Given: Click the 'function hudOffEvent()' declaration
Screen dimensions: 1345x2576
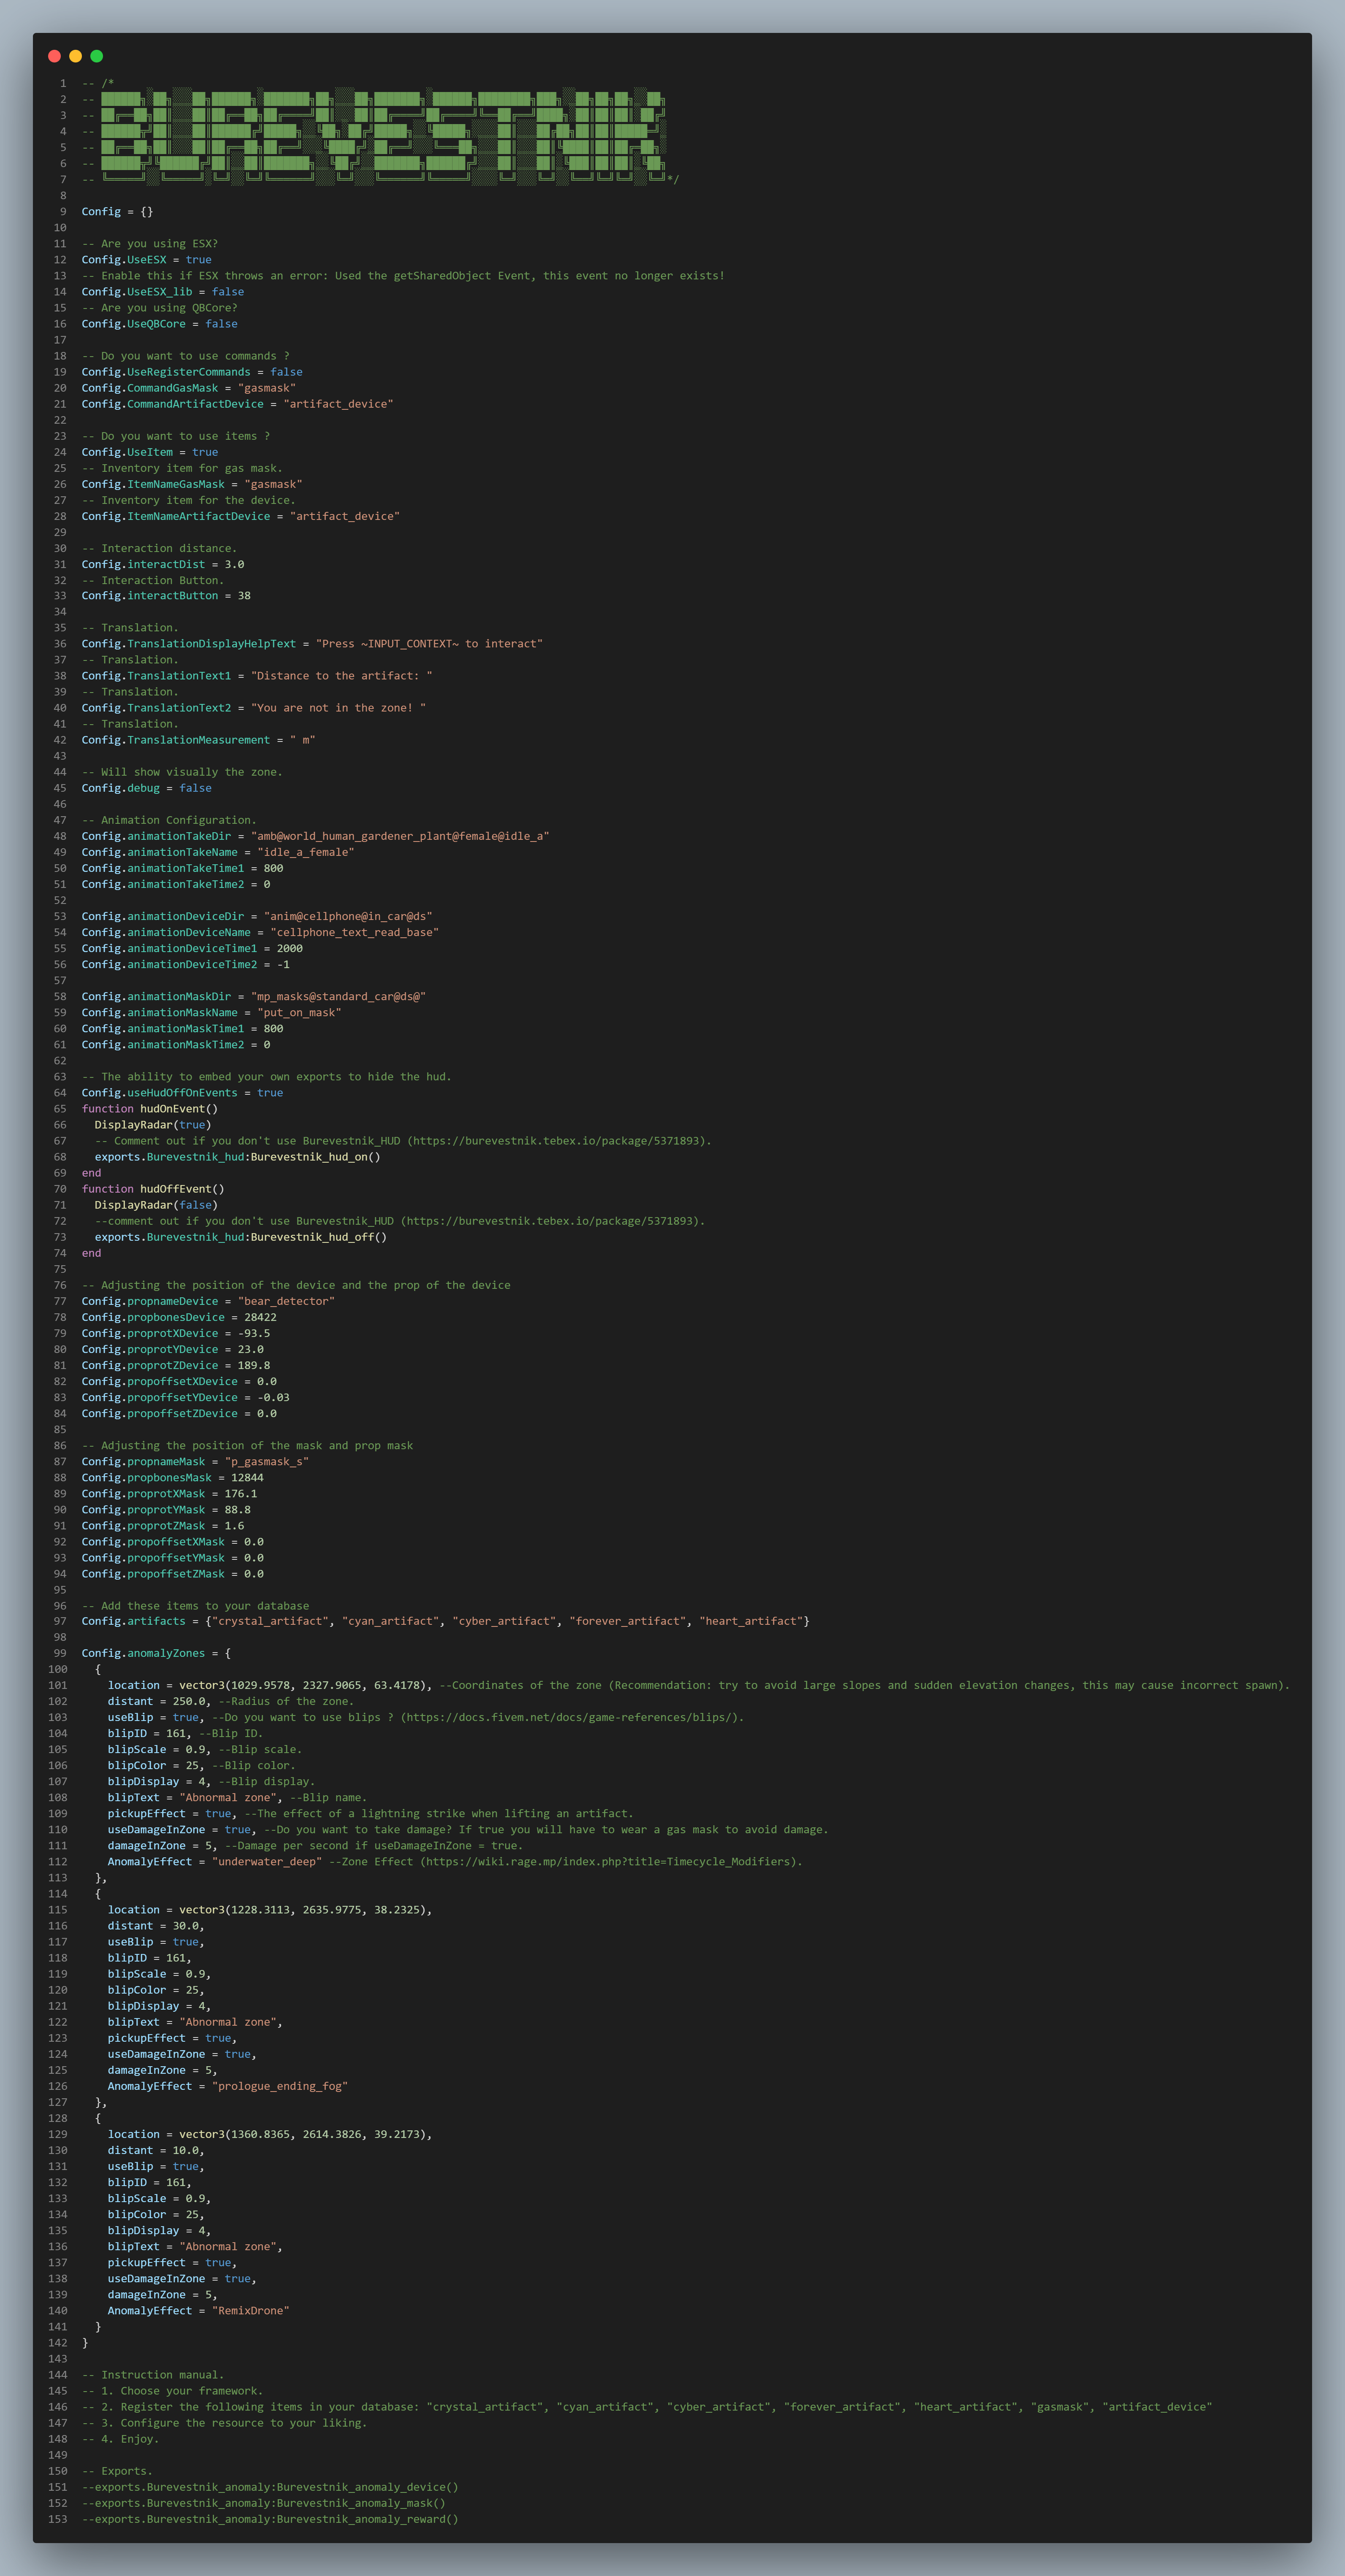Looking at the screenshot, I should [x=153, y=1189].
